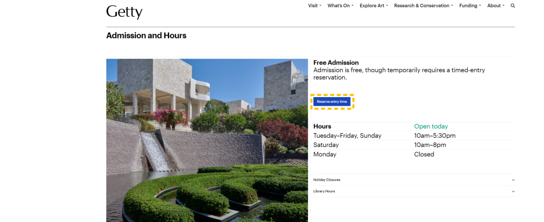Click the Open today status text
Viewport: 544px width, 222px height.
coord(431,126)
